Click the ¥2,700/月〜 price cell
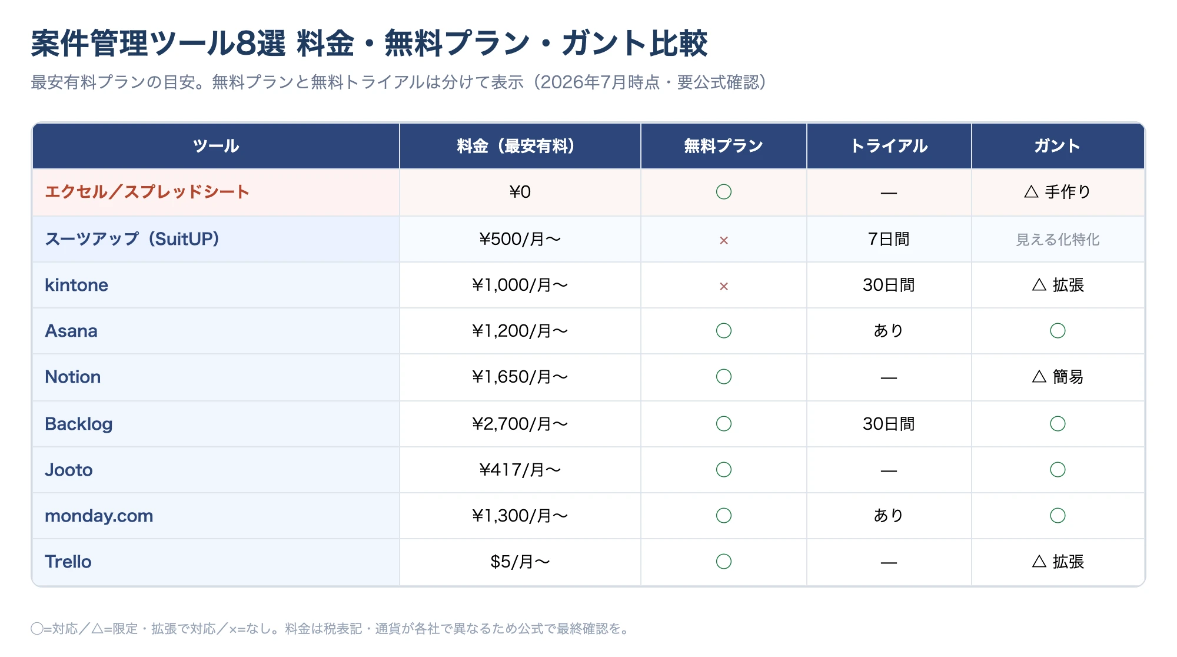Viewport: 1177px width, 657px height. click(520, 424)
